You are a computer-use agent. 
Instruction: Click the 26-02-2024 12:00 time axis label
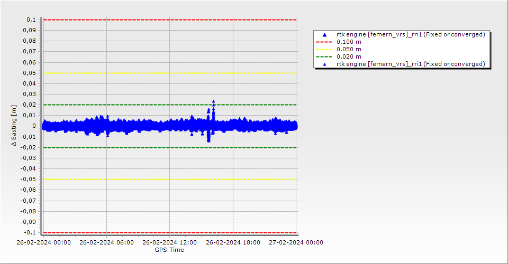(x=169, y=243)
